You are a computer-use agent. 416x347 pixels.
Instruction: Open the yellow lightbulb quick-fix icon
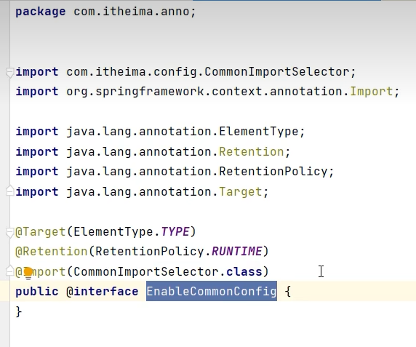pos(28,274)
